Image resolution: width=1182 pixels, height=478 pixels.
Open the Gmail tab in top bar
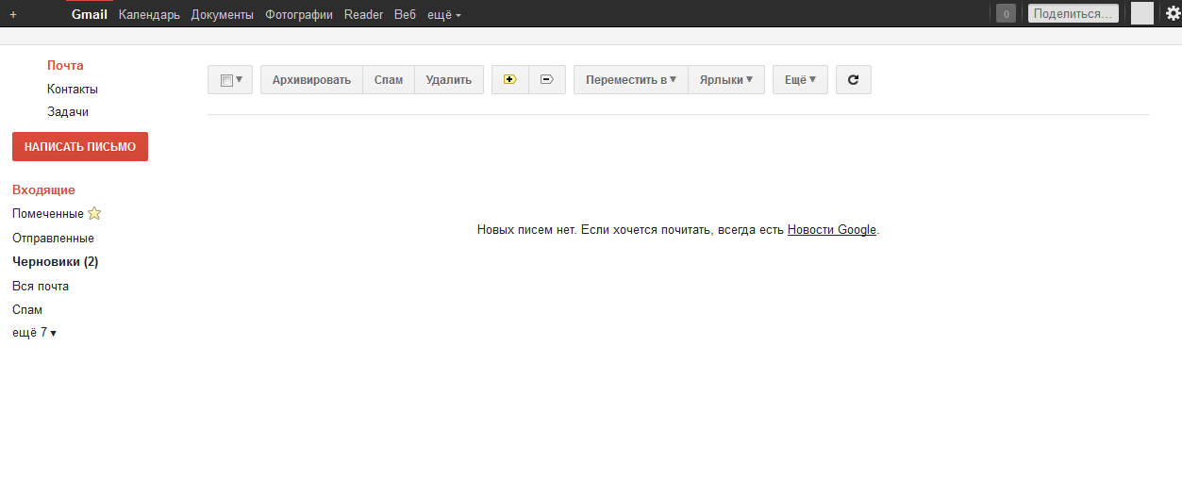90,14
